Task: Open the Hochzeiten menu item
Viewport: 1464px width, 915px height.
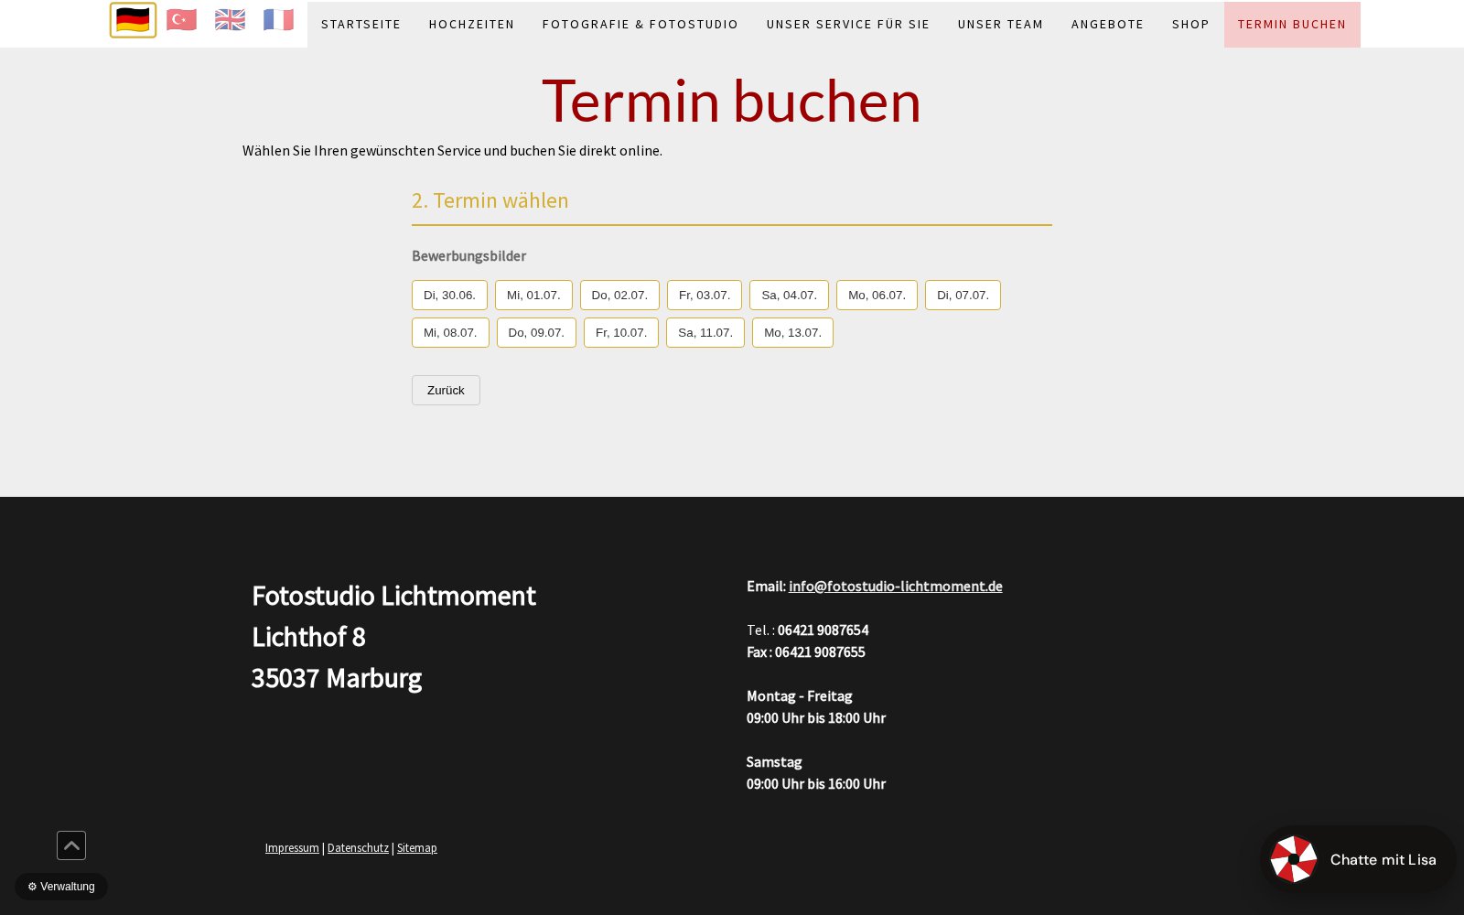Action: coord(471,24)
